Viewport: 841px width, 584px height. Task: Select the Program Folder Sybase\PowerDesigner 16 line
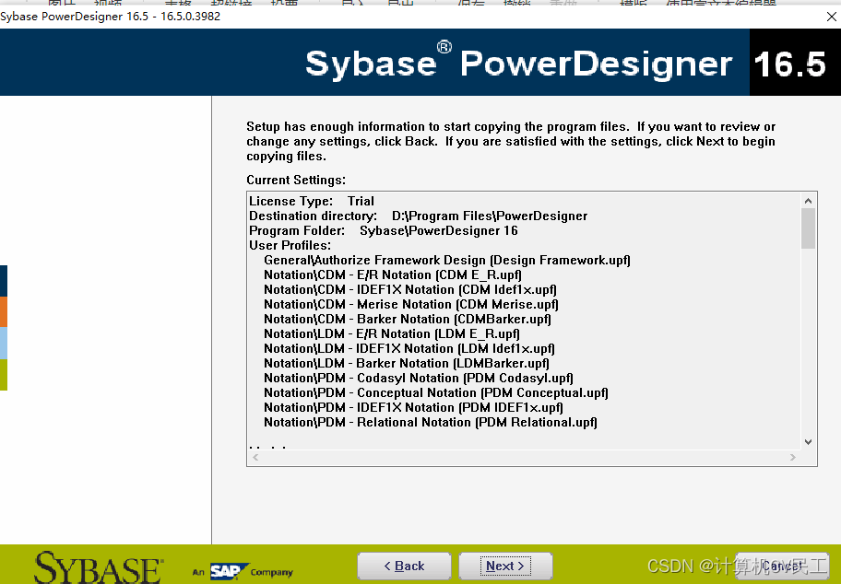pos(384,231)
